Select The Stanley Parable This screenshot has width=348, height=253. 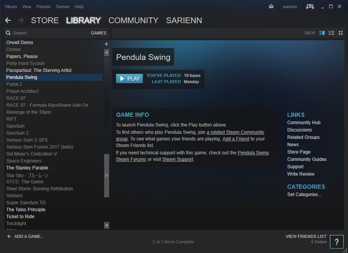[53, 168]
